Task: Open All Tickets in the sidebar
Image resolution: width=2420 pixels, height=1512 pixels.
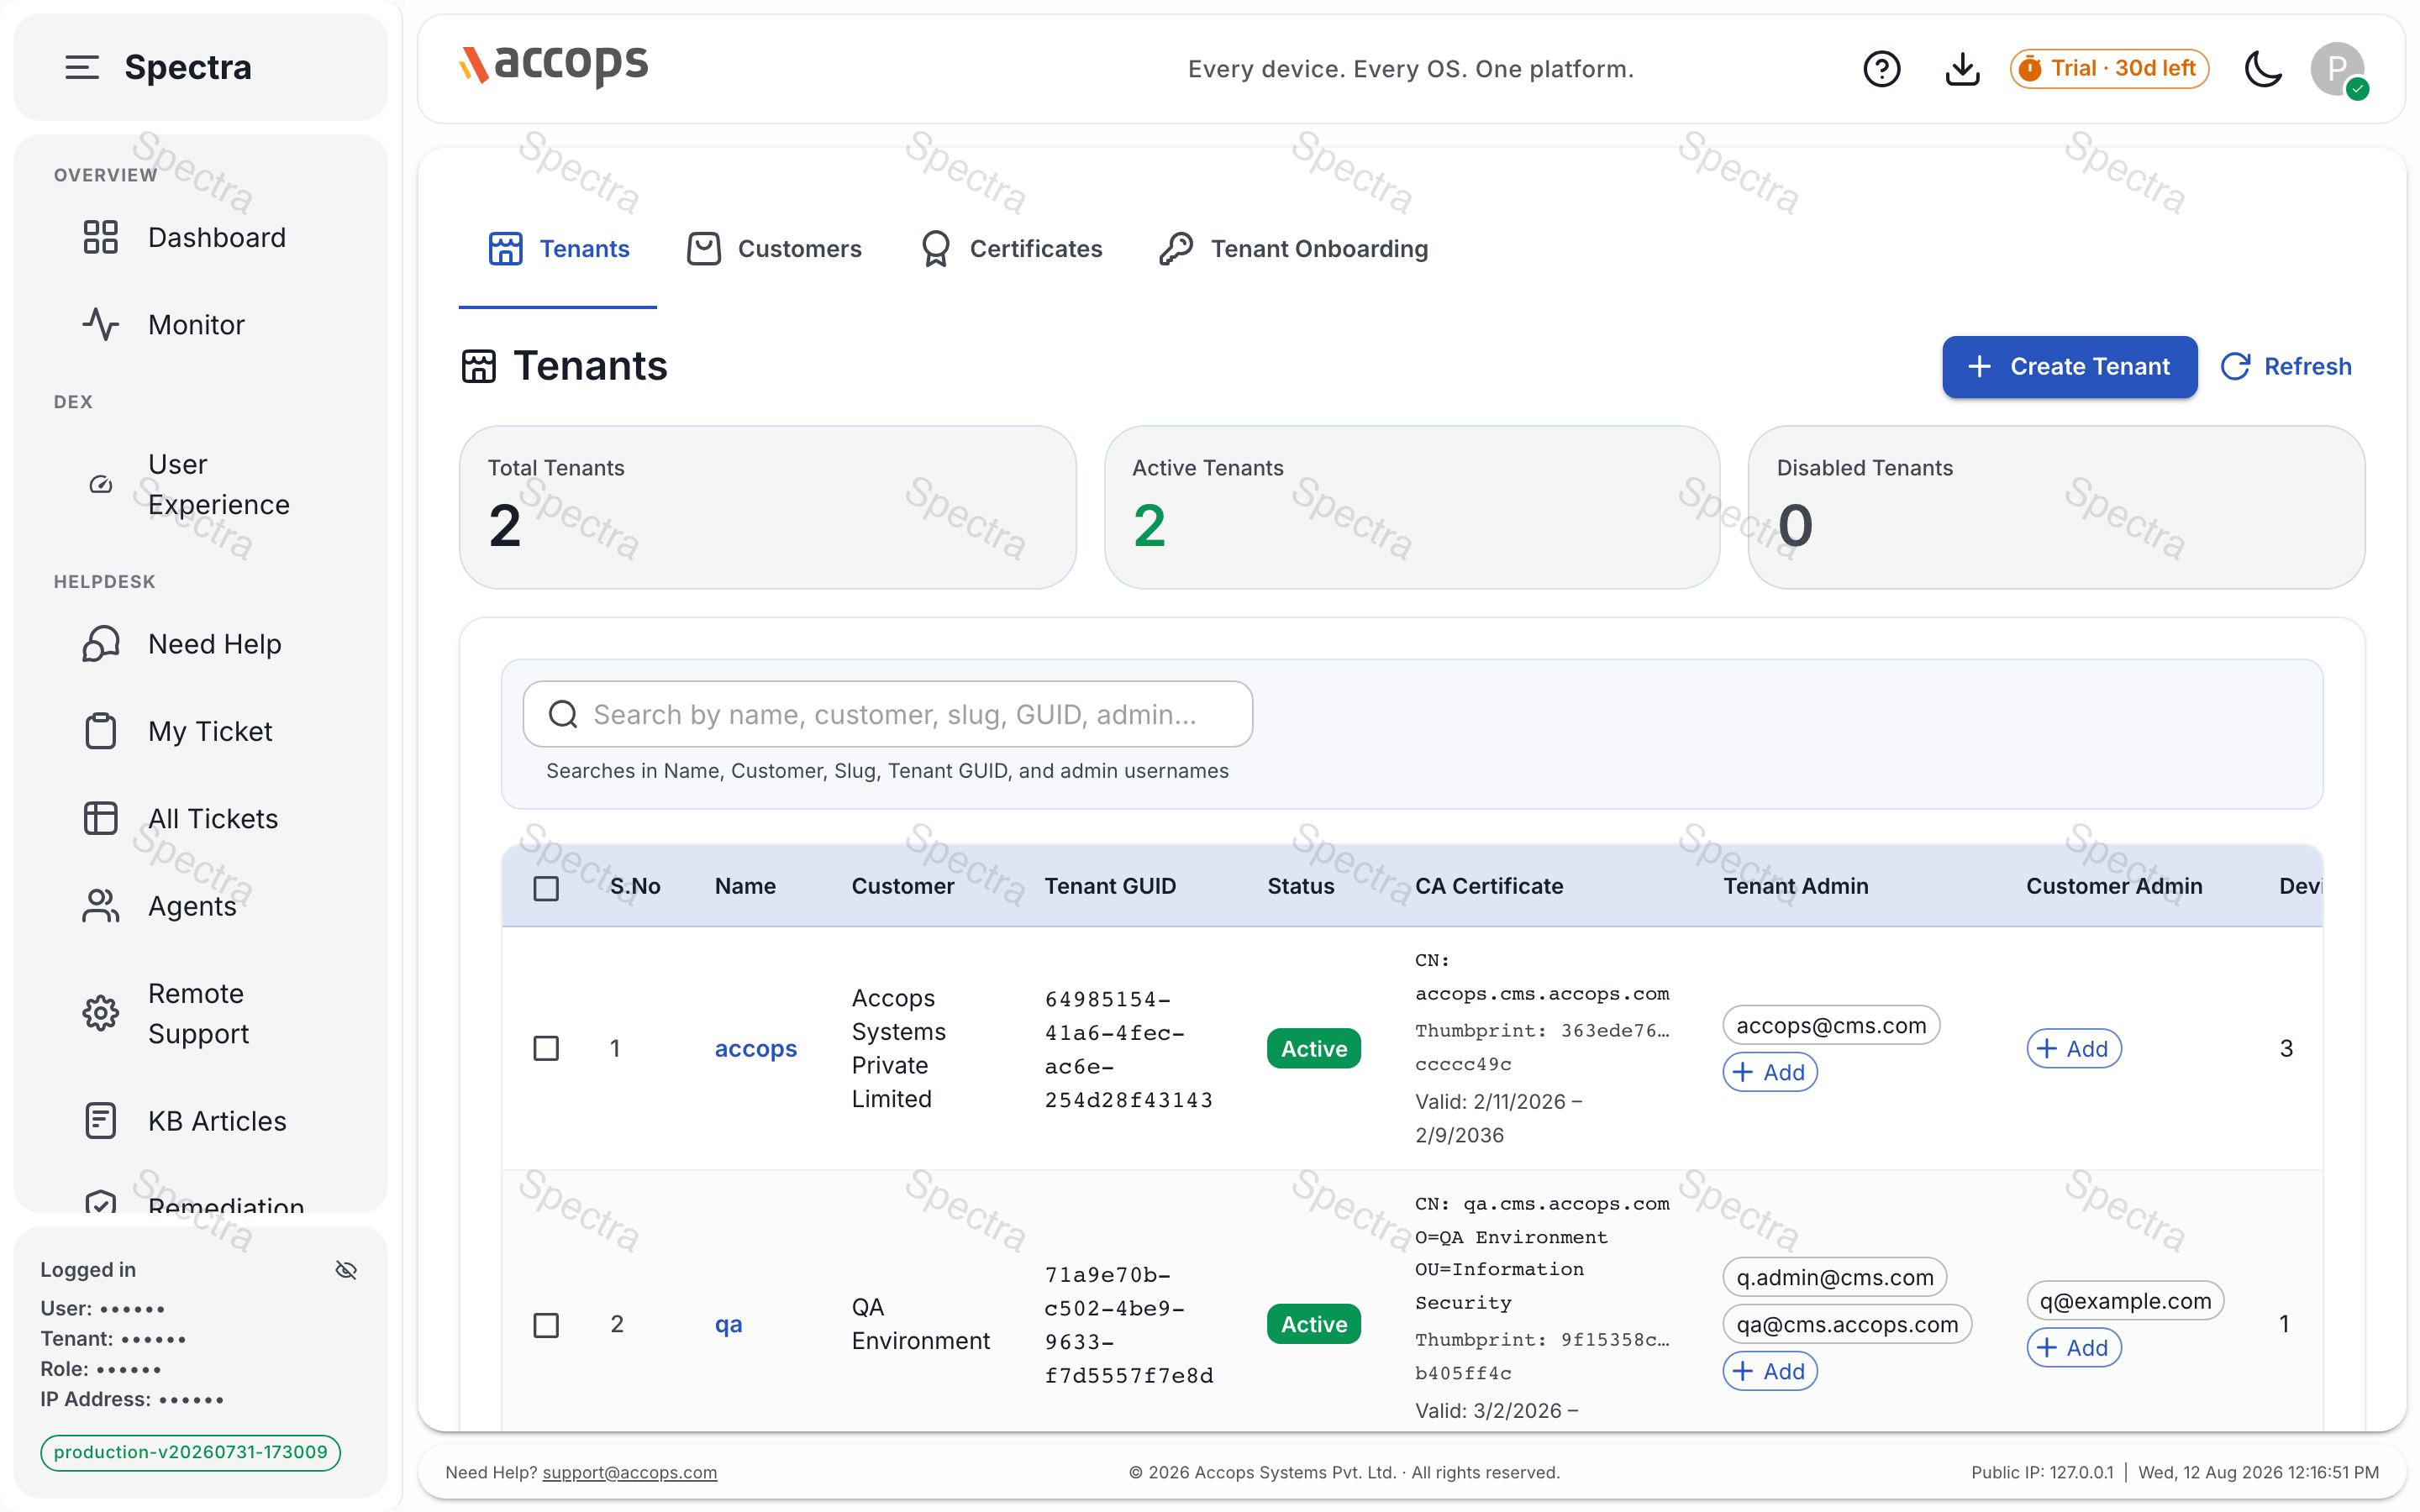Action: (200, 818)
